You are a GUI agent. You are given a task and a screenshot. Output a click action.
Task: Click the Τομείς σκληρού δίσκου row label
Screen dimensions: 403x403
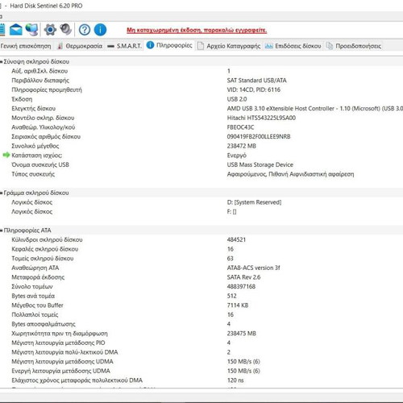(x=43, y=259)
